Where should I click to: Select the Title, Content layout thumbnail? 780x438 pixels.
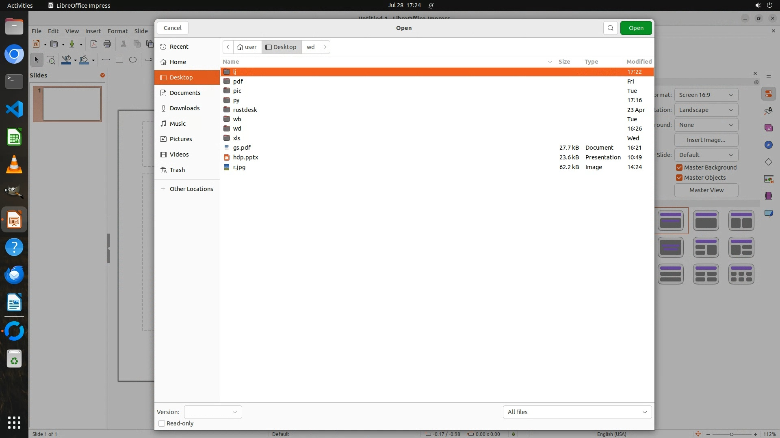click(706, 221)
